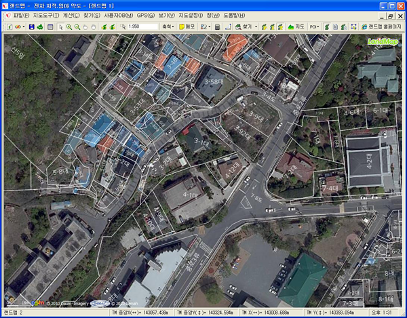Click the SAMAH logo at the map bottom
Viewport: 407px width, 318px height.
pos(100,303)
